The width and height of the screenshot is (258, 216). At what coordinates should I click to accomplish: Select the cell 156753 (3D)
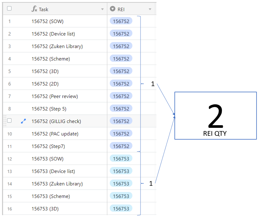(45, 209)
